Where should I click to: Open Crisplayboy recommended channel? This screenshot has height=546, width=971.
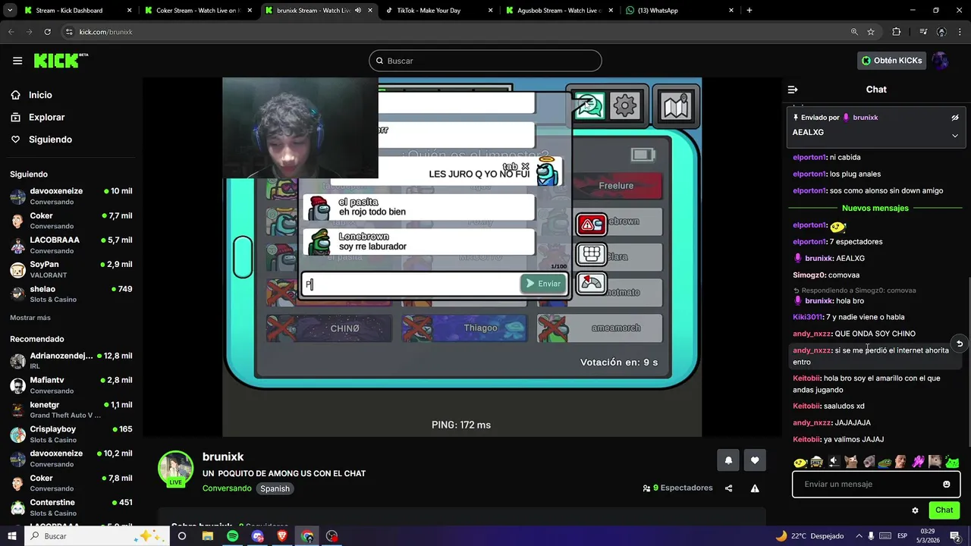pos(71,434)
